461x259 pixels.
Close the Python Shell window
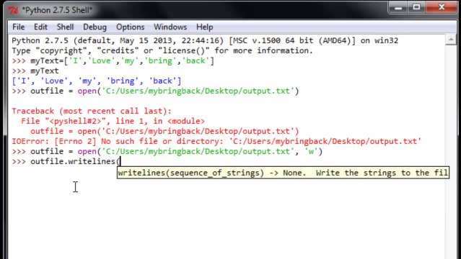(442, 7)
